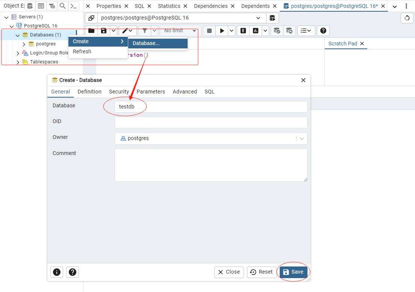Open the filter options dropdown arrow
The height and width of the screenshot is (292, 415).
[154, 31]
